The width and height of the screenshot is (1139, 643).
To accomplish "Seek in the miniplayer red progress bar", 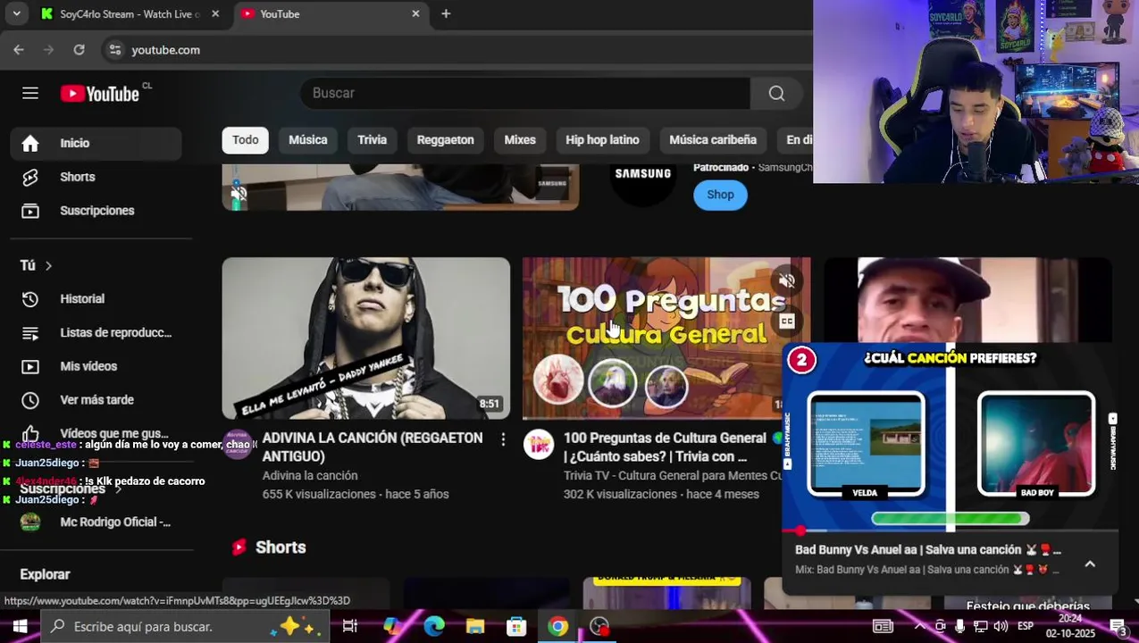I will [x=950, y=530].
